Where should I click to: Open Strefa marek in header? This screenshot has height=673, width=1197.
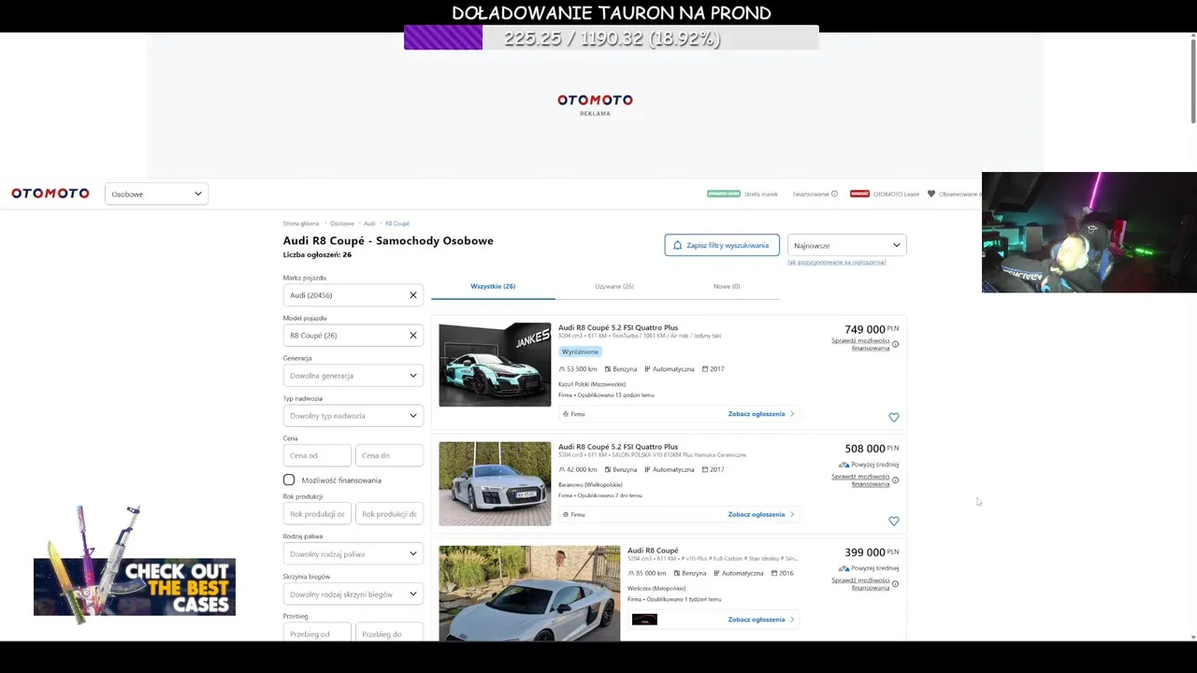pyautogui.click(x=760, y=194)
